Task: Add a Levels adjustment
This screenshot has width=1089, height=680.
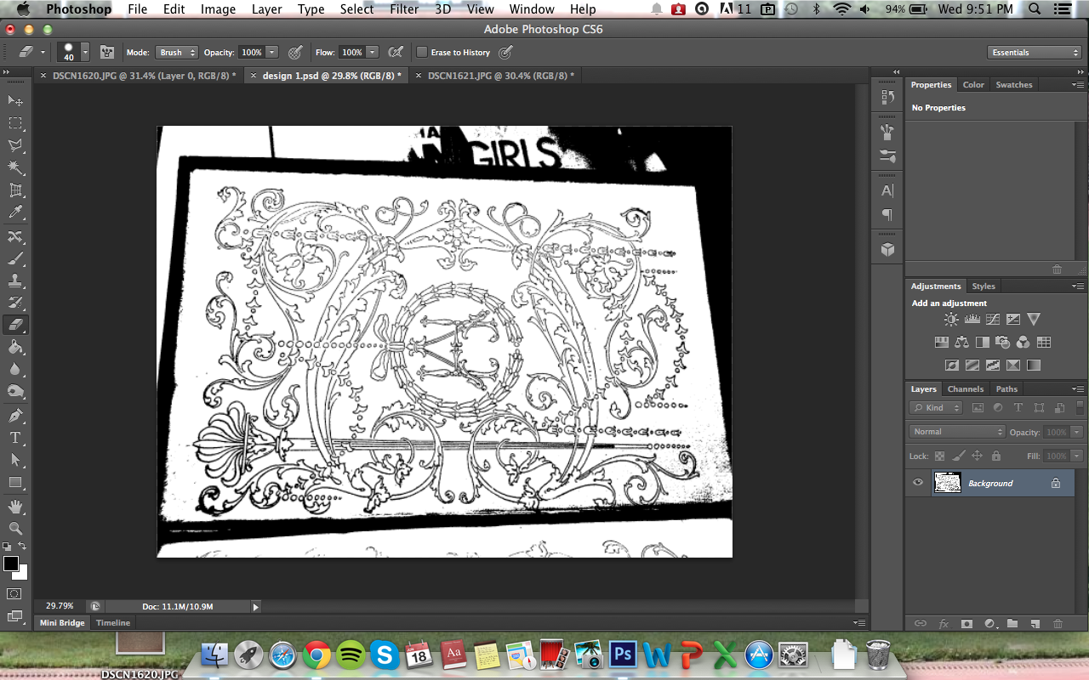Action: pos(972,320)
